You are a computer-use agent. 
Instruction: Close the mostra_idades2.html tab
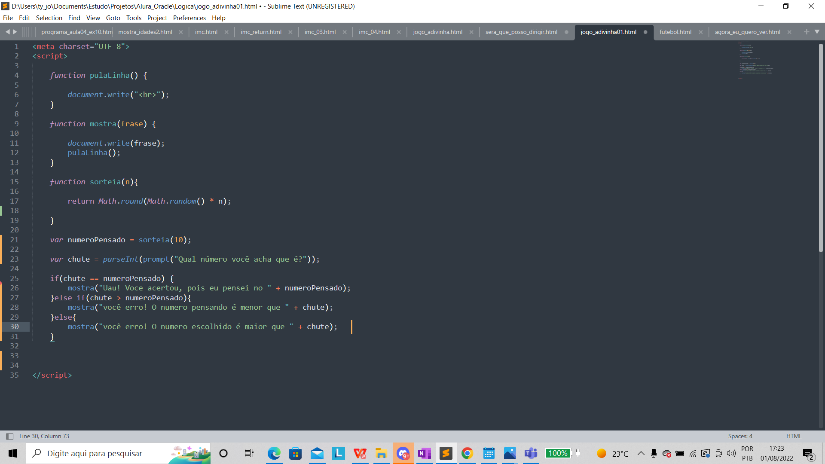coord(181,32)
